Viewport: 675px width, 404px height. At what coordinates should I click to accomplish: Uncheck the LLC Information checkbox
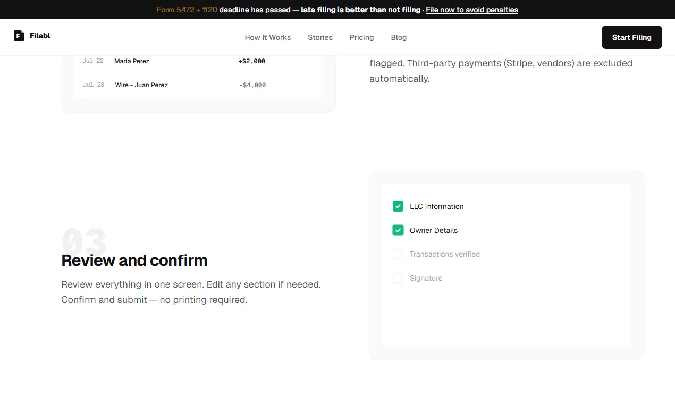pyautogui.click(x=398, y=206)
